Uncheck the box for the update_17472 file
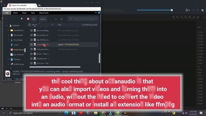This screenshot has height=116, width=206. click(x=32, y=44)
